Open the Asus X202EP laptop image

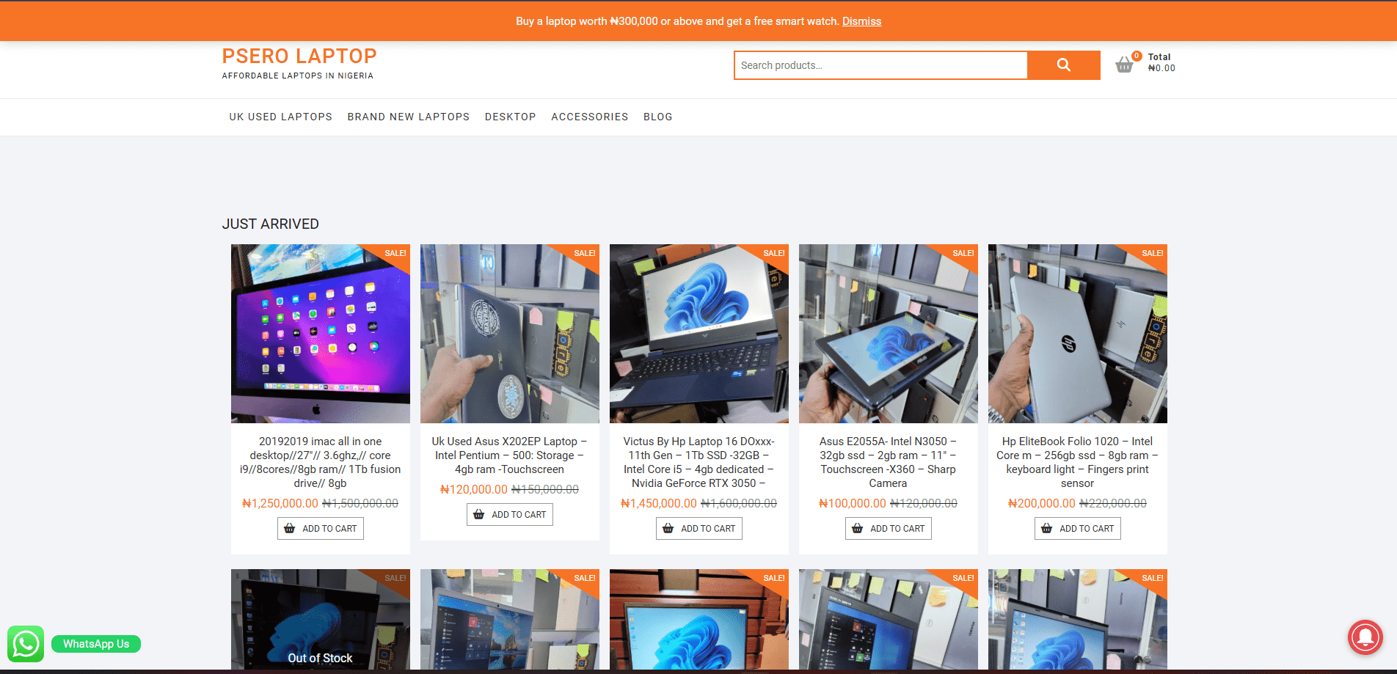(510, 334)
